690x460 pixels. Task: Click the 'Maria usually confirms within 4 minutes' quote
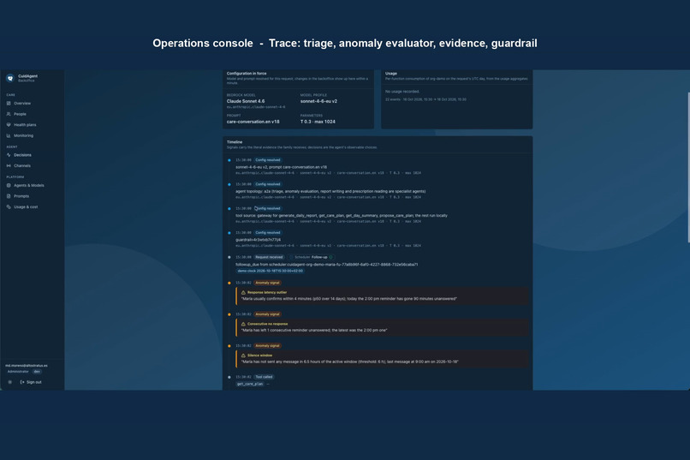(x=349, y=299)
